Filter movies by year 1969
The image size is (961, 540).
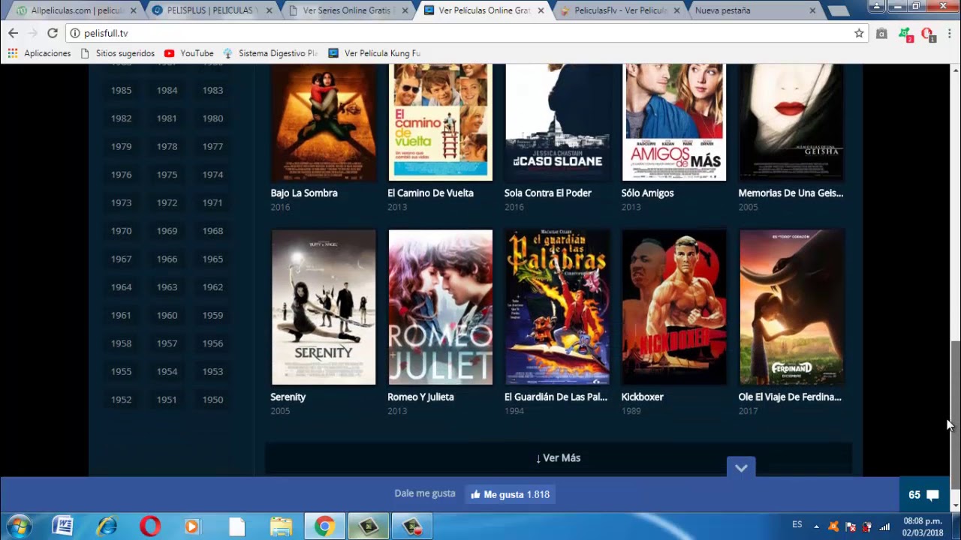(167, 231)
